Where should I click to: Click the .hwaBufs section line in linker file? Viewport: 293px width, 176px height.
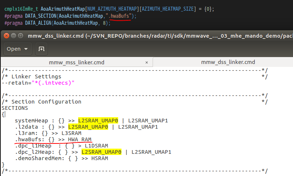pos(53,139)
